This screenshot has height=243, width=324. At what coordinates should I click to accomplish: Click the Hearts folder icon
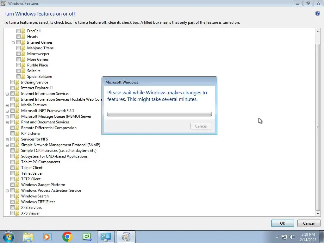23,37
